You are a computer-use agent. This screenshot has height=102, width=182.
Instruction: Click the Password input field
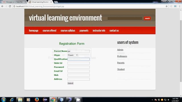[78, 67]
